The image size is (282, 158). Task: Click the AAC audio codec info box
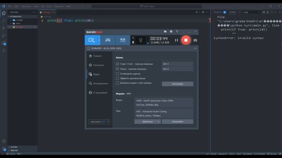coord(163,113)
